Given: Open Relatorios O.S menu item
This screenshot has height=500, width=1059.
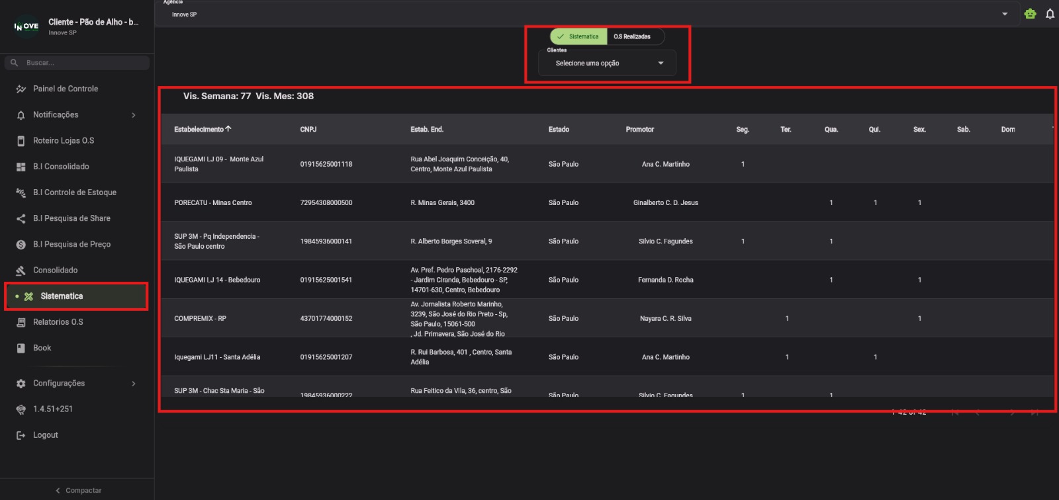Looking at the screenshot, I should 58,322.
